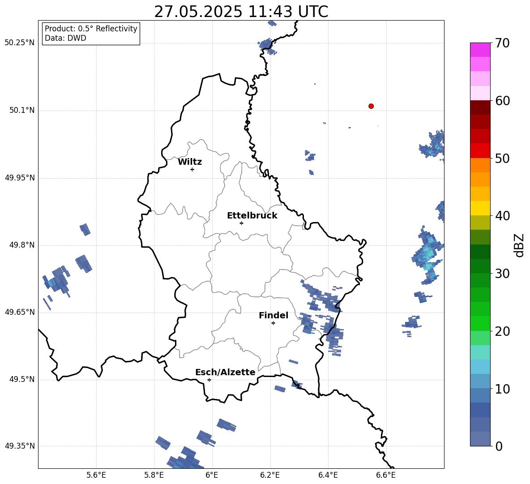This screenshot has height=484, width=530.
Task: Click the 49.5°N latitude label
Action: pyautogui.click(x=22, y=379)
